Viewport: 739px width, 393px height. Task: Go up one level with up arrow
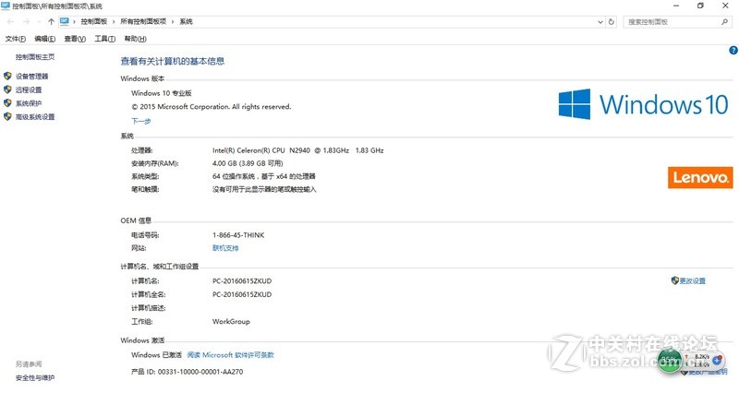[x=51, y=21]
